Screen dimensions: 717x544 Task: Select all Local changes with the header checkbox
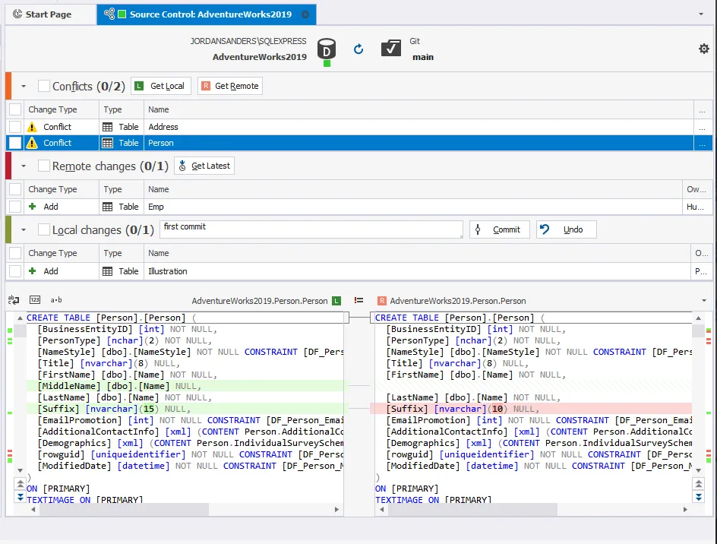coord(44,229)
